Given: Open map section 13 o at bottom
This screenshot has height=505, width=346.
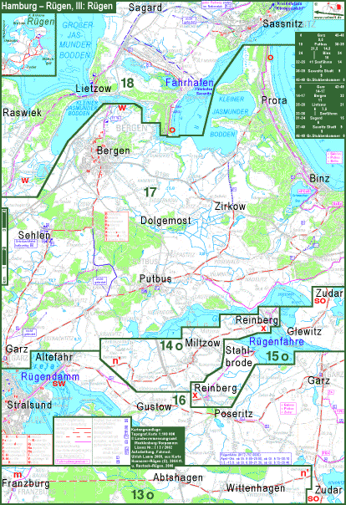Looking at the screenshot, I should tap(142, 494).
